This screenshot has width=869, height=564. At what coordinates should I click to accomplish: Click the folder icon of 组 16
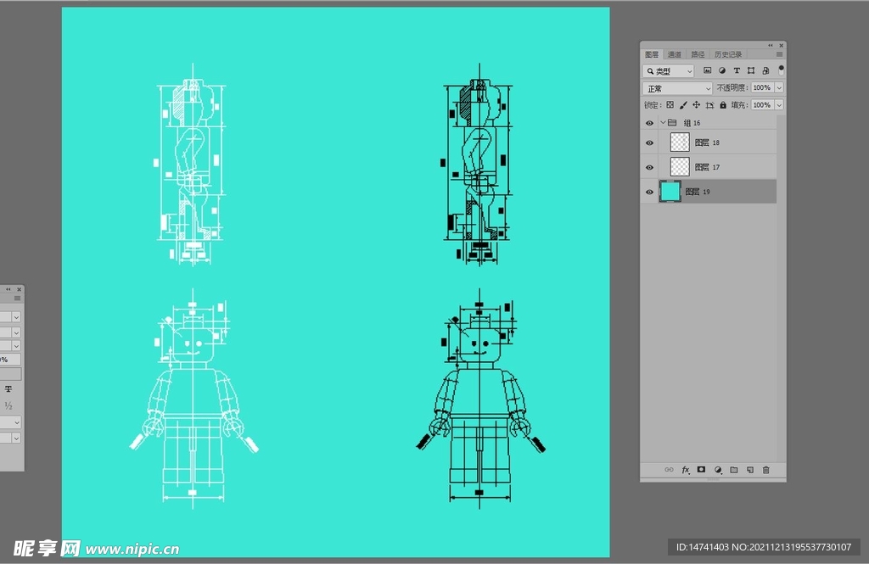pyautogui.click(x=672, y=122)
